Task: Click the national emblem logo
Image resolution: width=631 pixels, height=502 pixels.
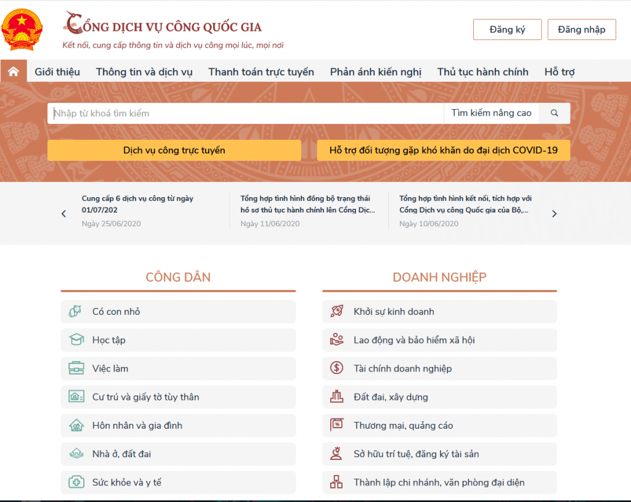Action: click(x=22, y=29)
